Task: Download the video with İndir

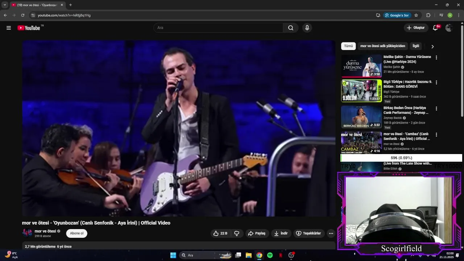Action: [x=281, y=233]
